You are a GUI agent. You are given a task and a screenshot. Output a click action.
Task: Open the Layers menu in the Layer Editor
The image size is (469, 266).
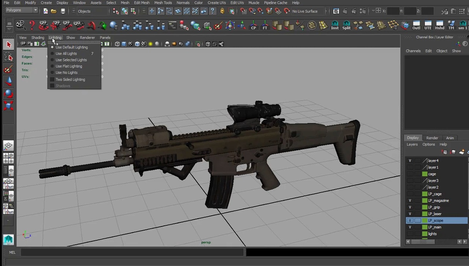[412, 144]
